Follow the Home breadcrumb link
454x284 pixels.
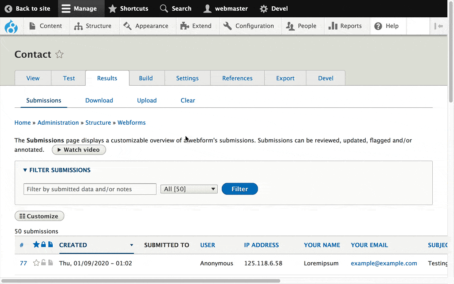(23, 122)
